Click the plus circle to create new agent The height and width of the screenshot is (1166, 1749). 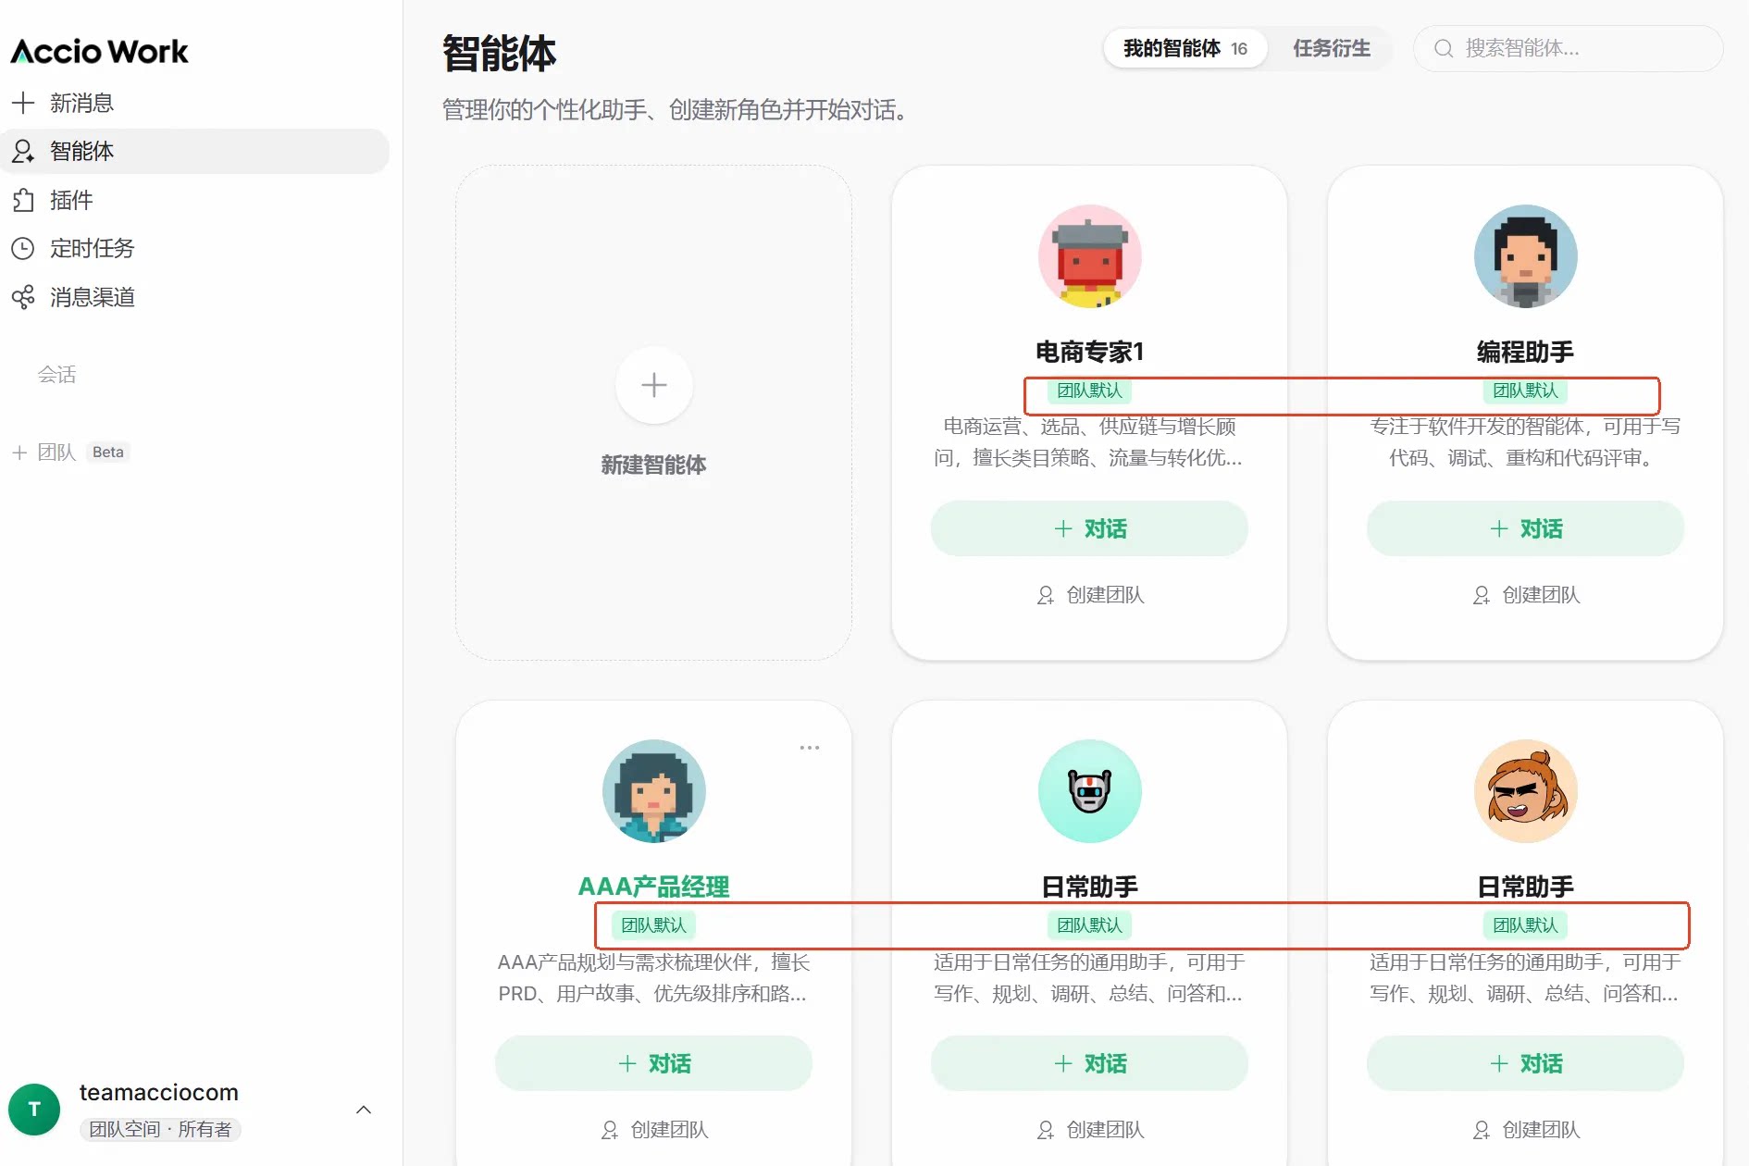pyautogui.click(x=654, y=385)
